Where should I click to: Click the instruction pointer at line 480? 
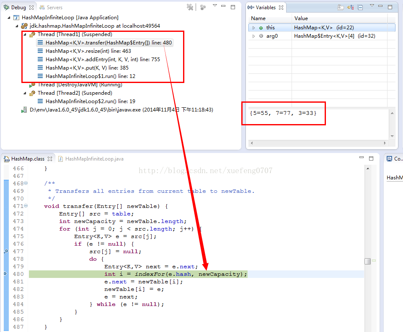coord(5,274)
